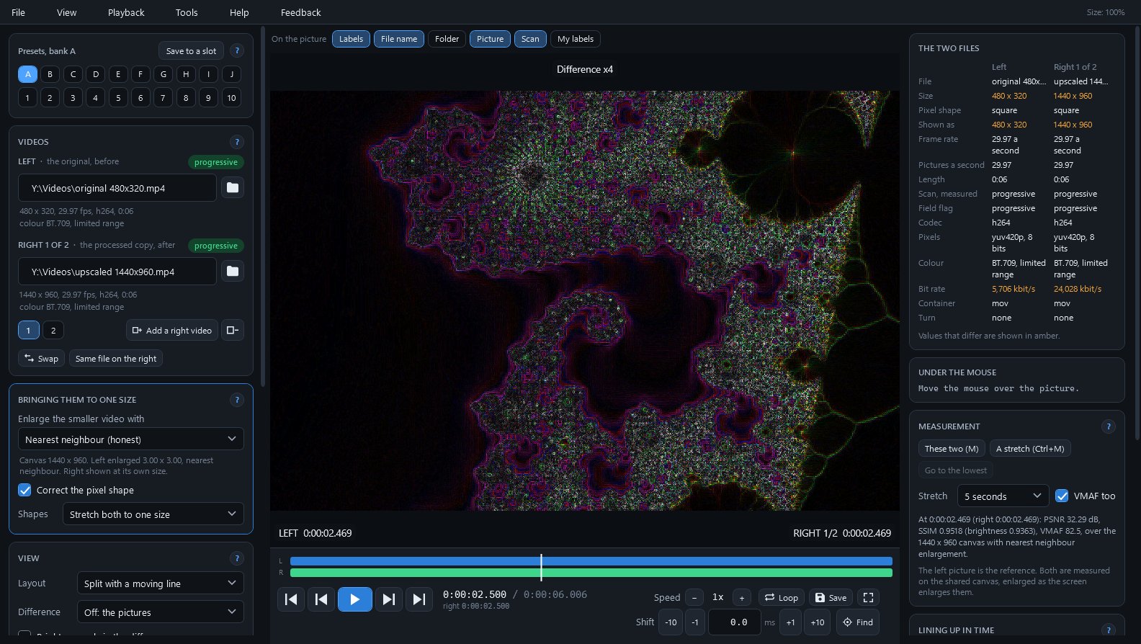
Task: Open help for the Measurement panel
Action: pos(1109,426)
